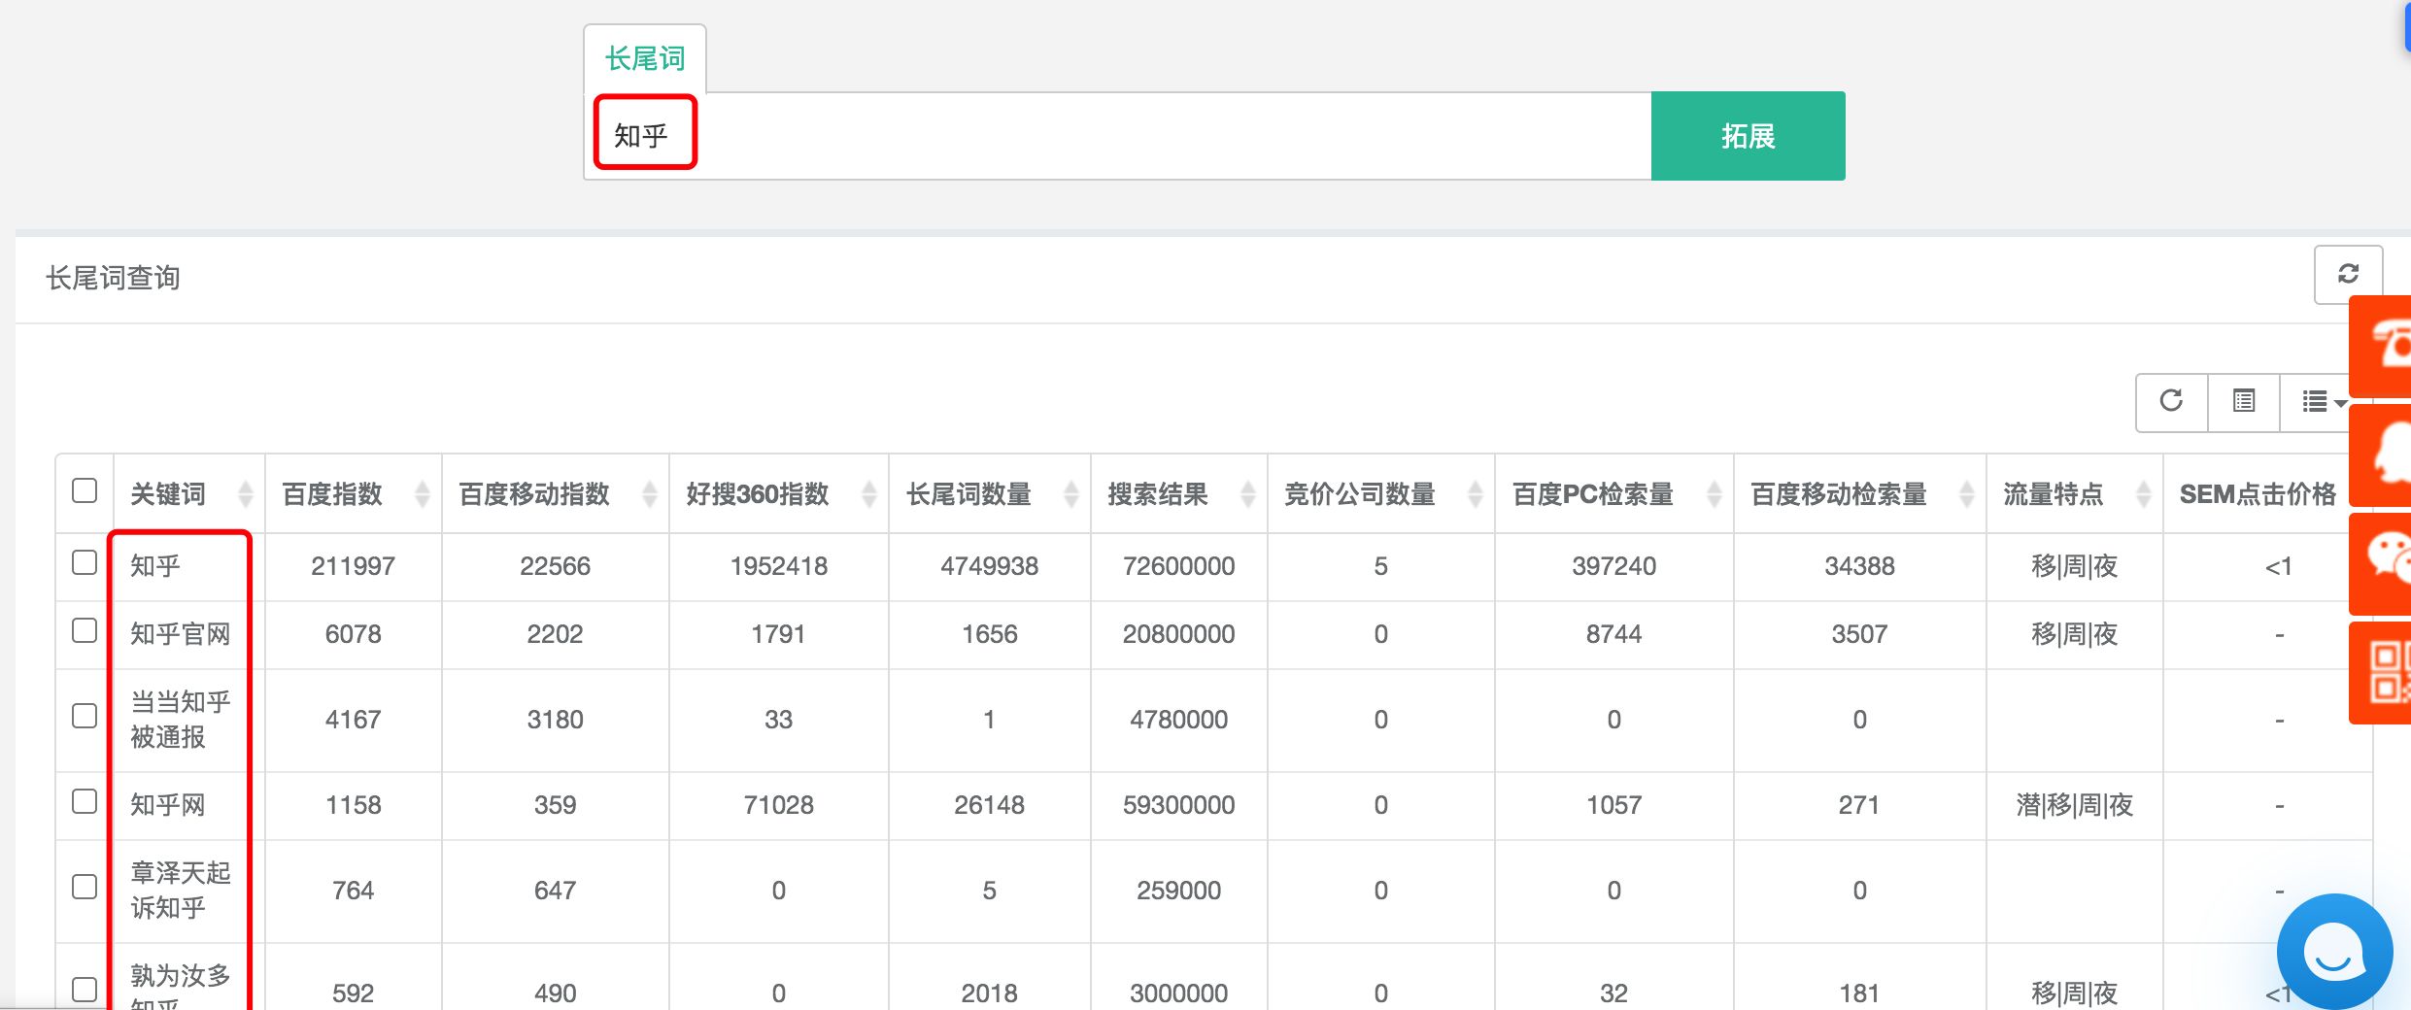The height and width of the screenshot is (1010, 2411).
Task: Click the 1952418 360 index value
Action: tap(778, 566)
